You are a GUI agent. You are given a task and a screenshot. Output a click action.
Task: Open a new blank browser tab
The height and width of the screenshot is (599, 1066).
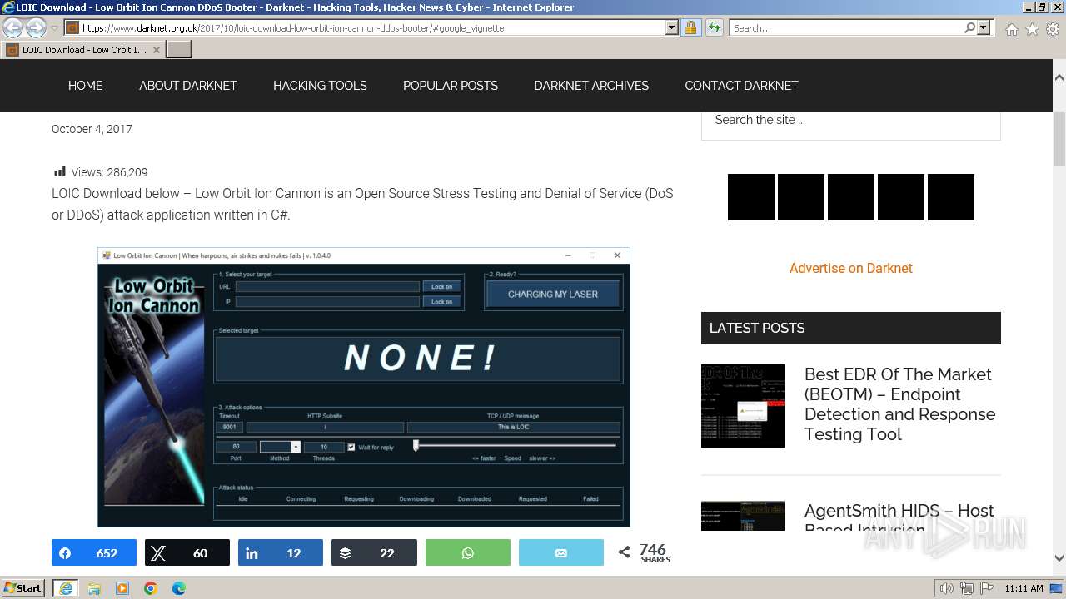pos(179,50)
